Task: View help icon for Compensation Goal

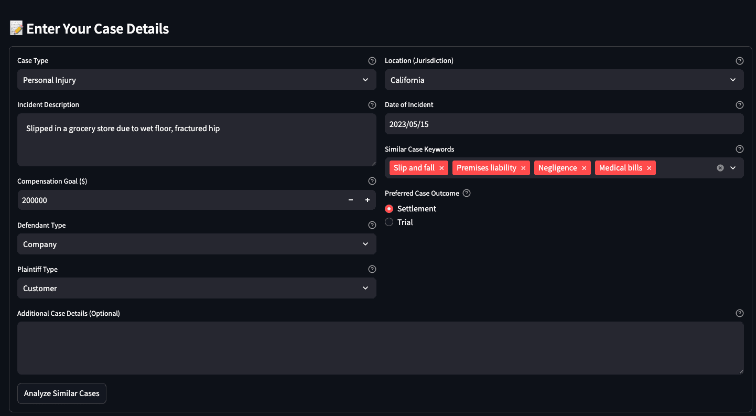Action: tap(372, 181)
